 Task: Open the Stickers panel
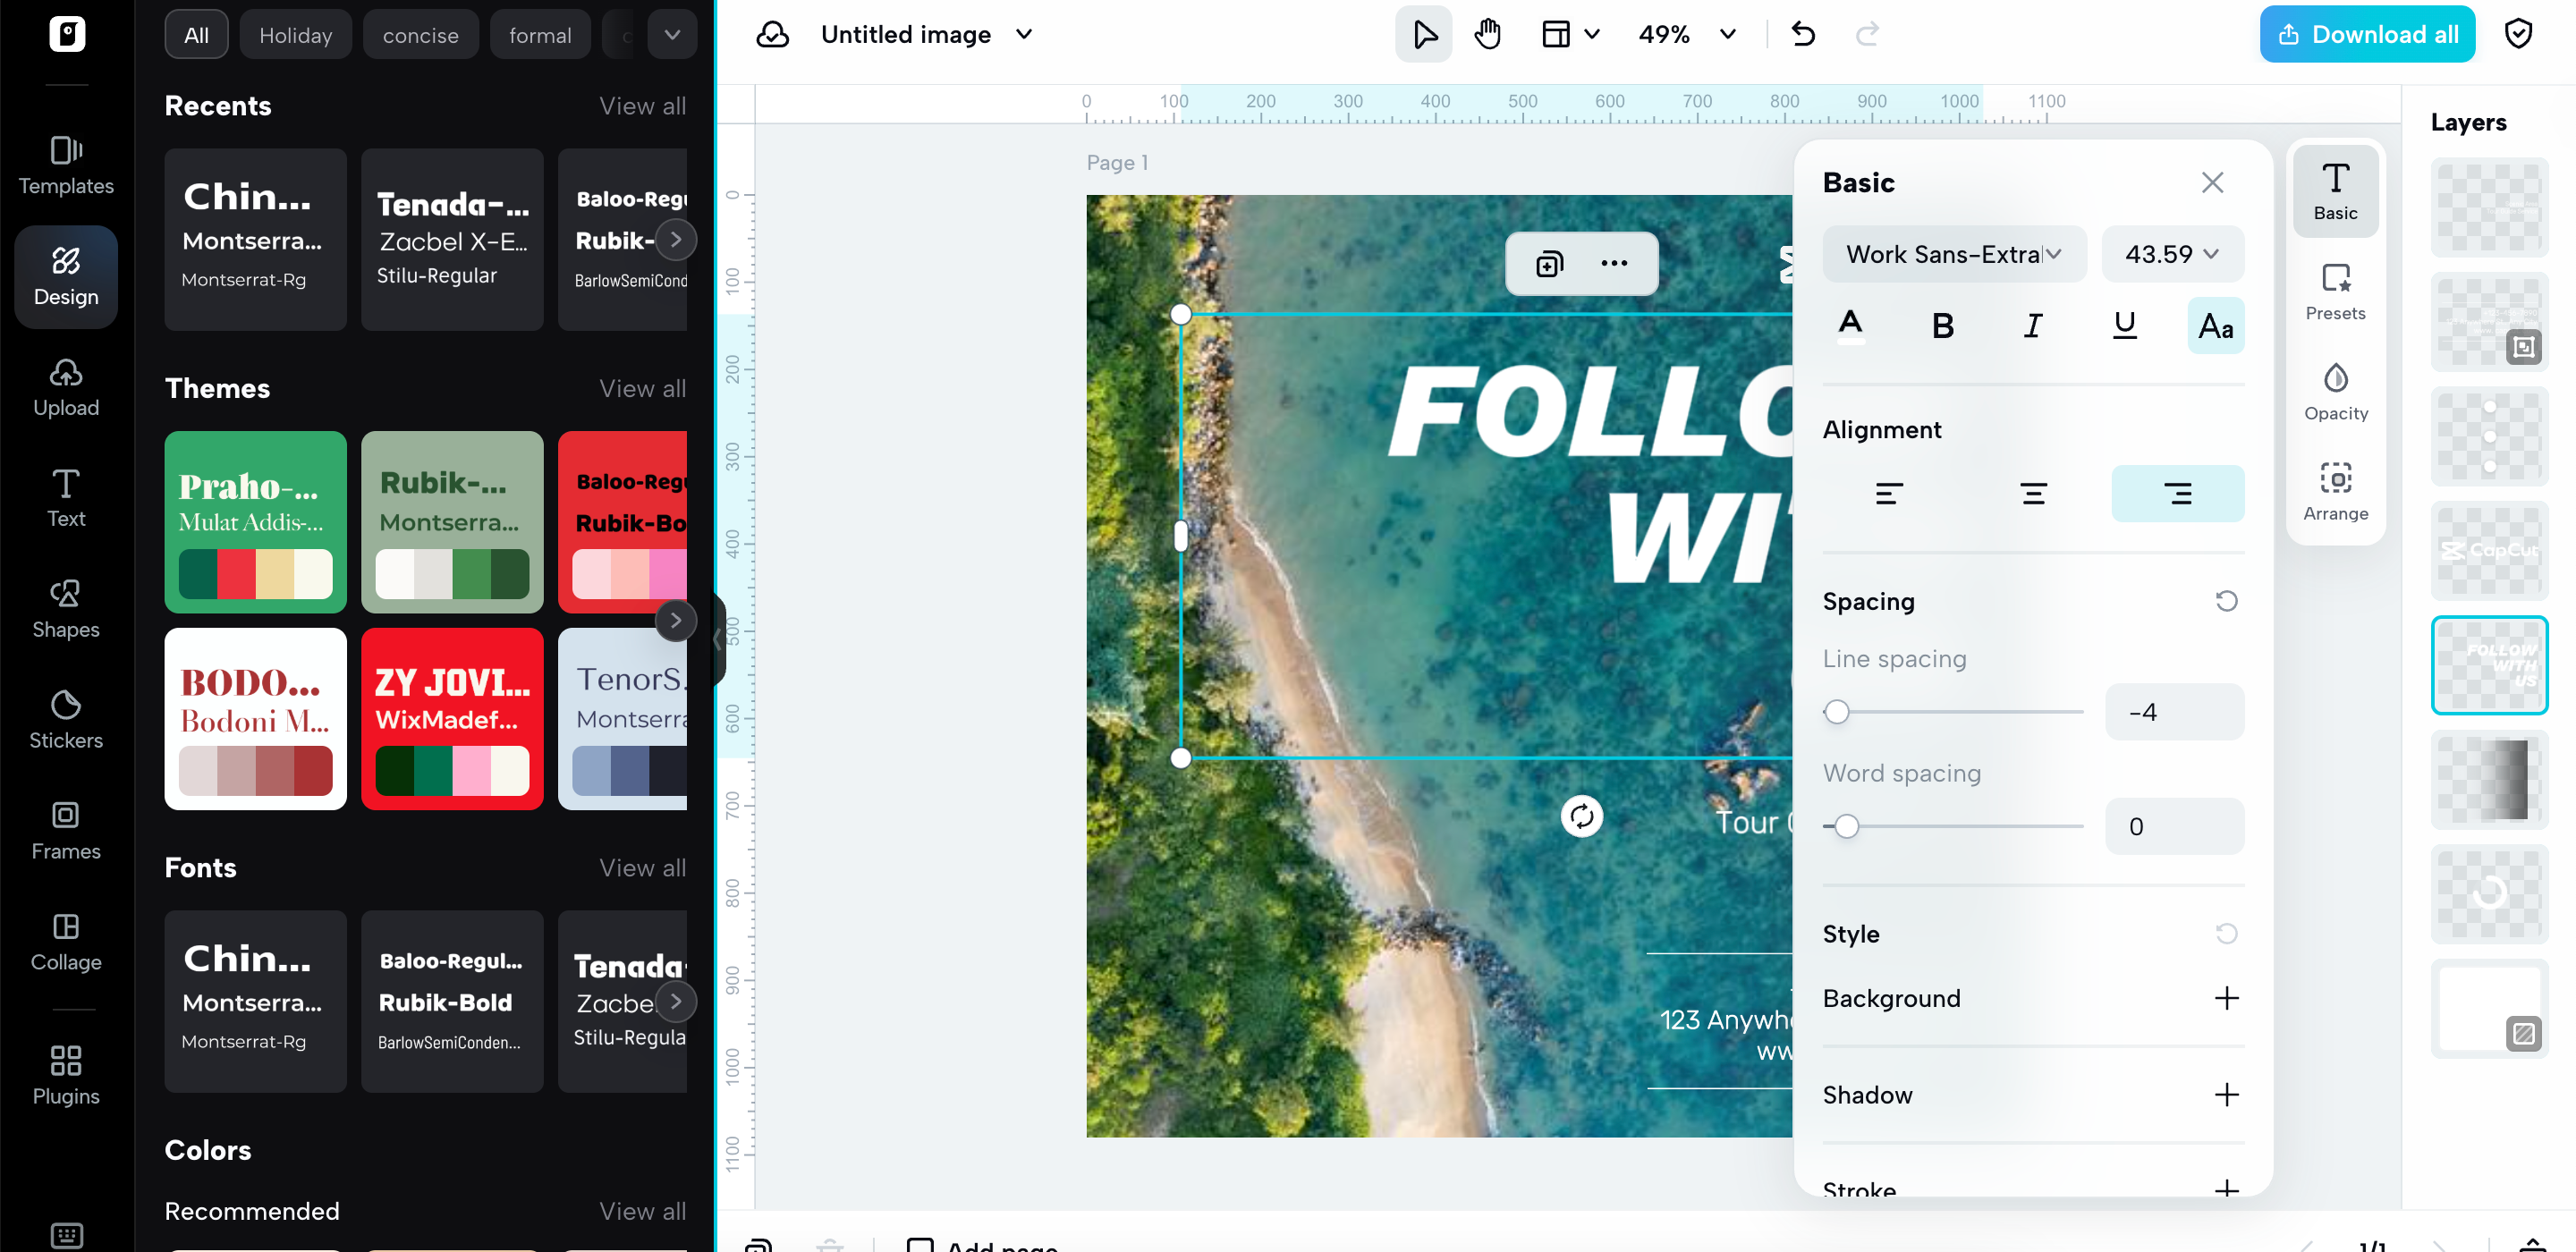pos(65,718)
